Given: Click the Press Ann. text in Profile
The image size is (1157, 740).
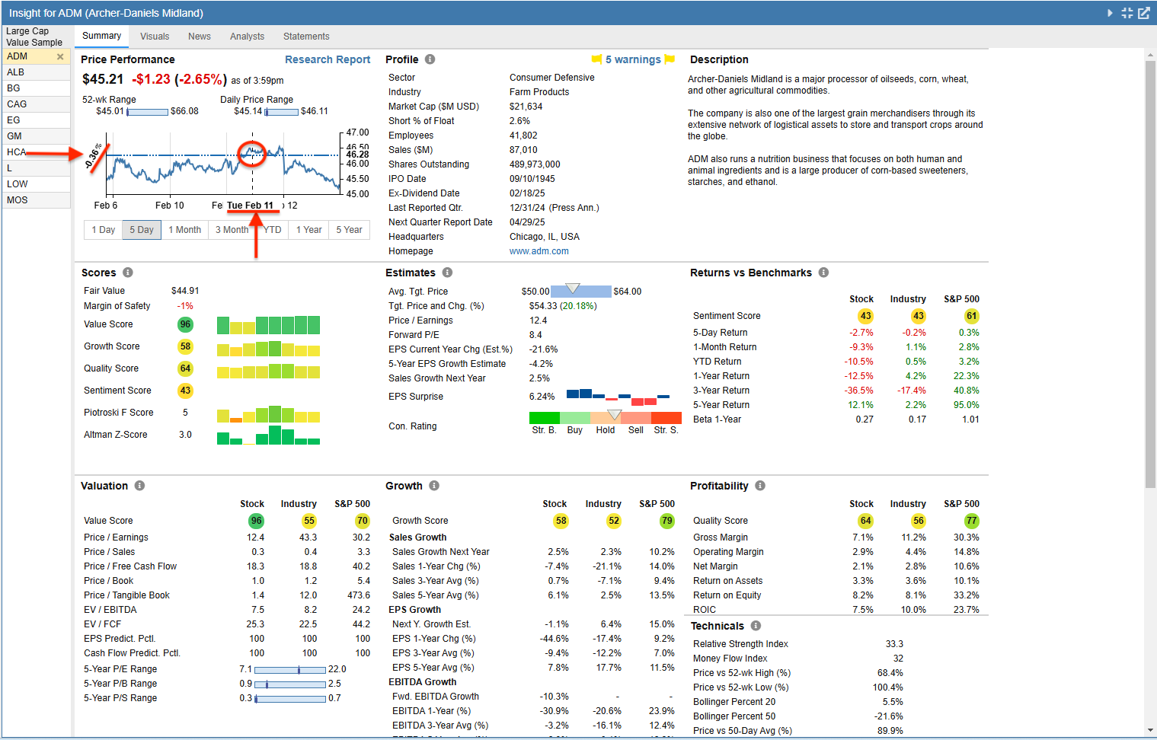Looking at the screenshot, I should click(x=574, y=208).
